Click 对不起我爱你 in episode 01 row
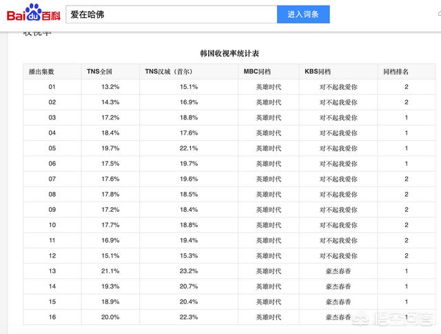The height and width of the screenshot is (334, 441). pyautogui.click(x=338, y=87)
